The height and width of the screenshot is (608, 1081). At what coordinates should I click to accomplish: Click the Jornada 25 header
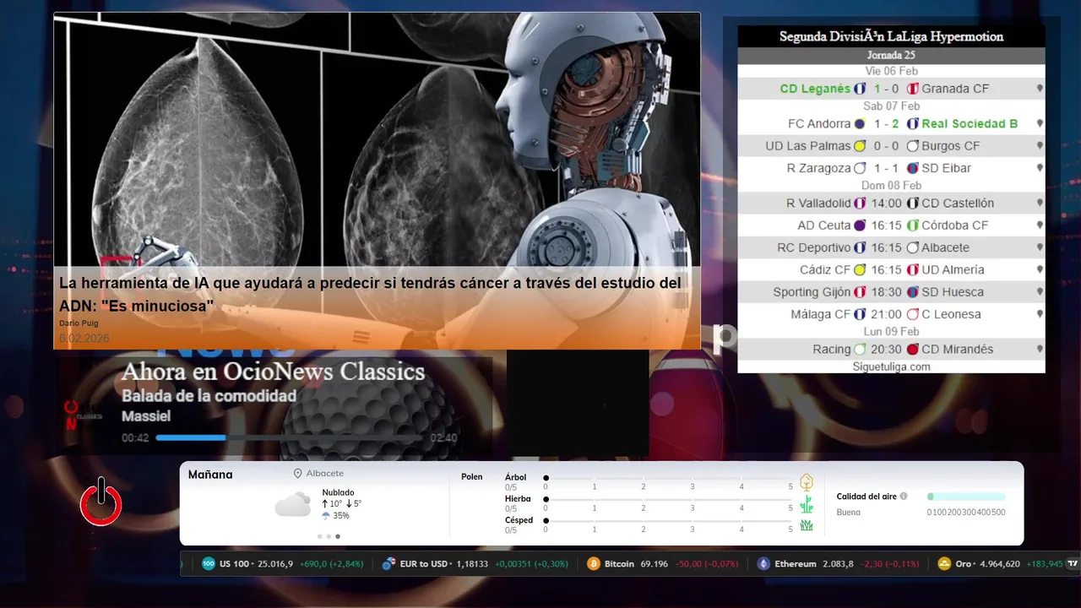point(891,56)
